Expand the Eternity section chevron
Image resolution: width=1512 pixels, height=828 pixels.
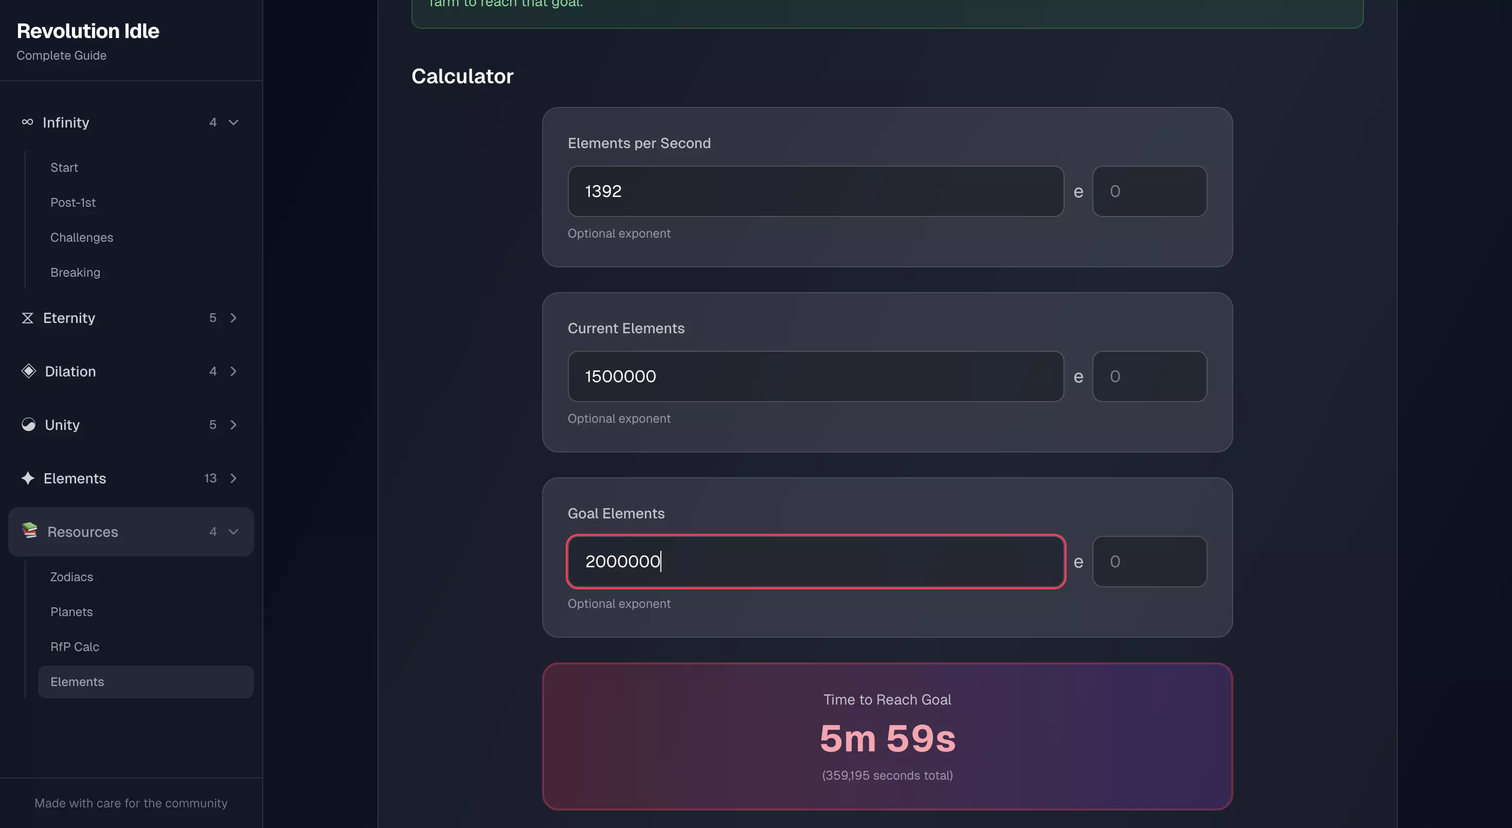click(x=233, y=318)
